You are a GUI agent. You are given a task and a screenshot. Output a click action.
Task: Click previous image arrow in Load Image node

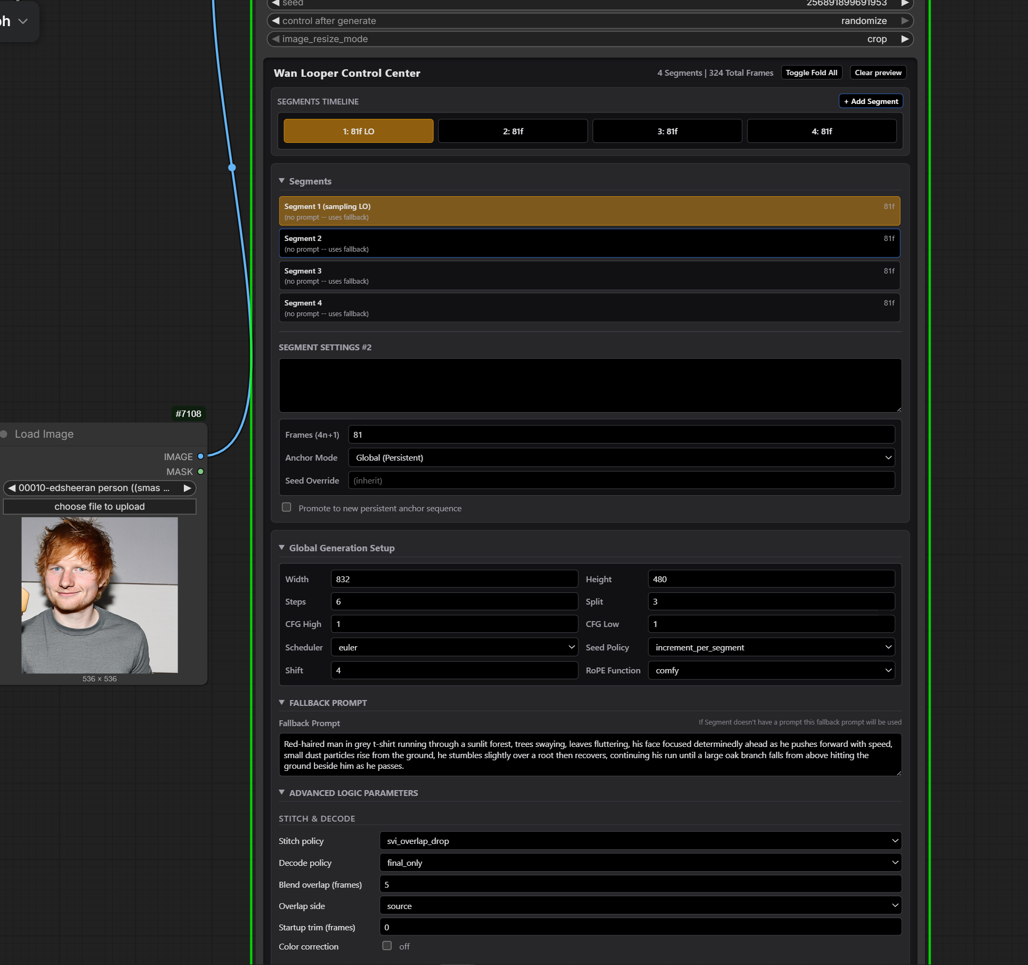pos(12,488)
